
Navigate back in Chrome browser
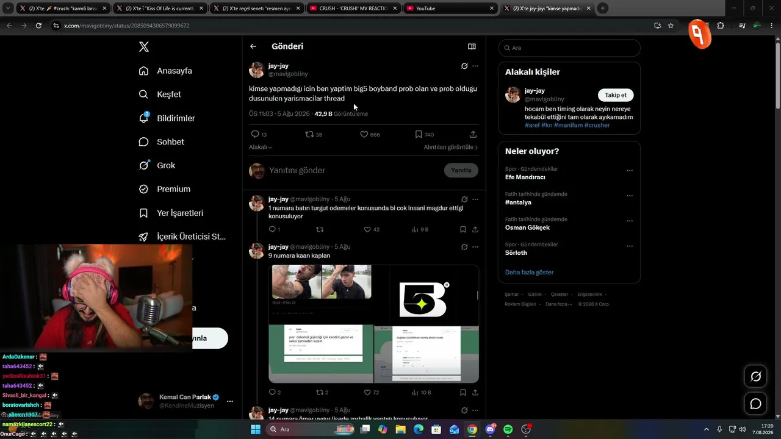coord(9,26)
